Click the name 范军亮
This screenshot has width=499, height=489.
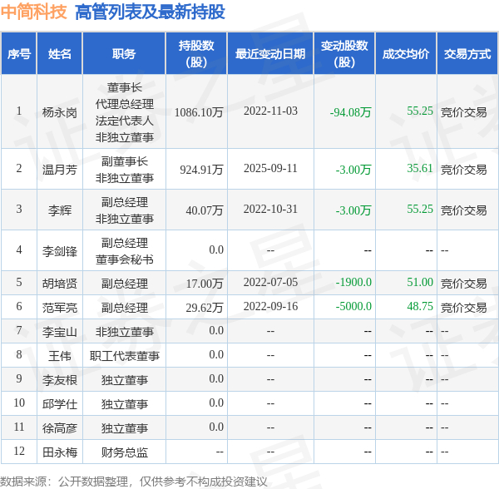[x=60, y=308]
